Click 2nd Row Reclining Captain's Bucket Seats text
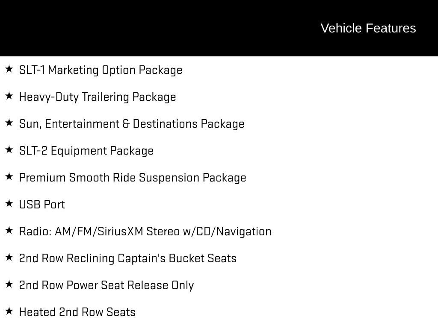Screen dimensions: 438x328 [127, 258]
